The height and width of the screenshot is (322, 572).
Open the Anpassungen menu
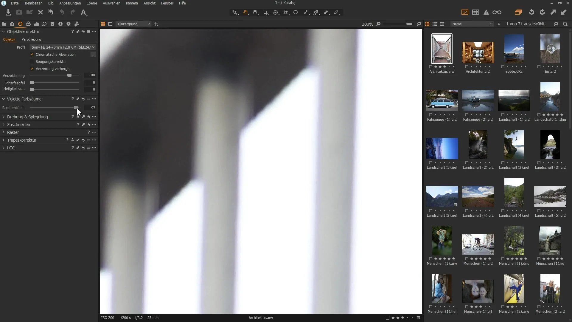click(x=70, y=3)
